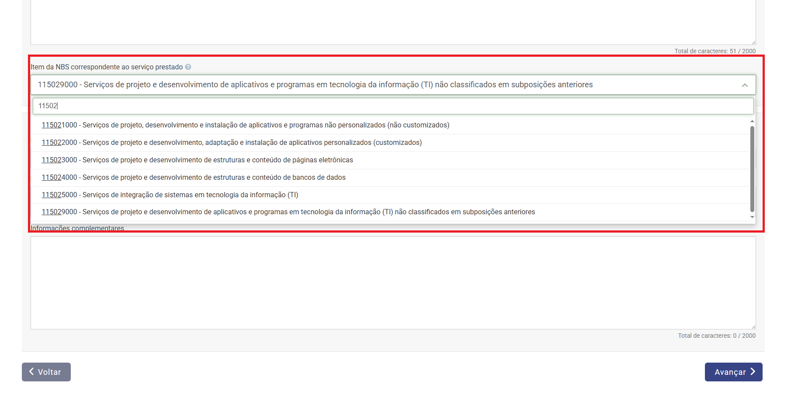Go back with the Voltar button

click(x=46, y=372)
